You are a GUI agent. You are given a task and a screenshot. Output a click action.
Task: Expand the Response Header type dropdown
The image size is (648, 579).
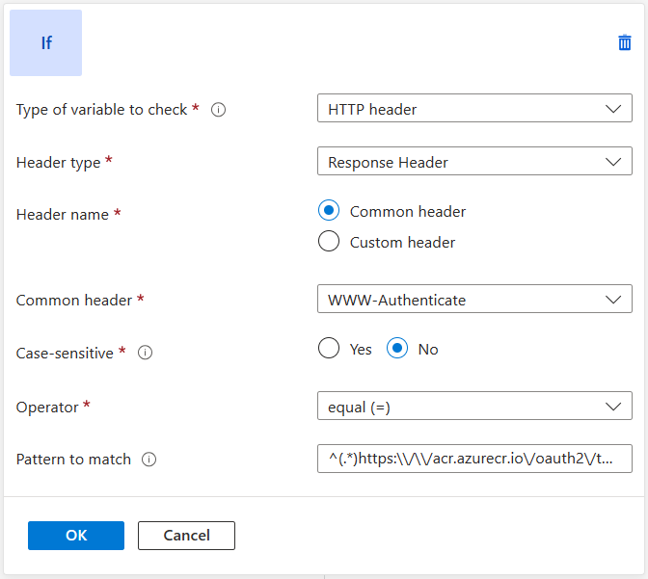tap(473, 162)
